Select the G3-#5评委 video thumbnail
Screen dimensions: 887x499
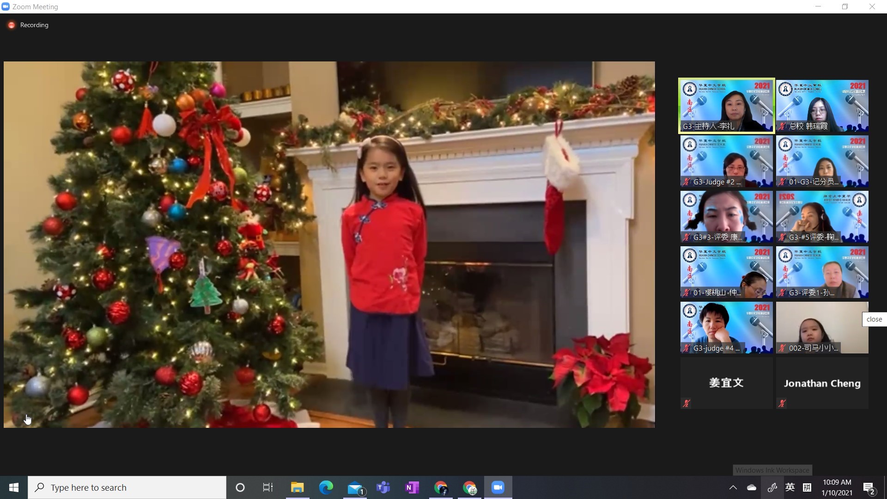click(822, 217)
